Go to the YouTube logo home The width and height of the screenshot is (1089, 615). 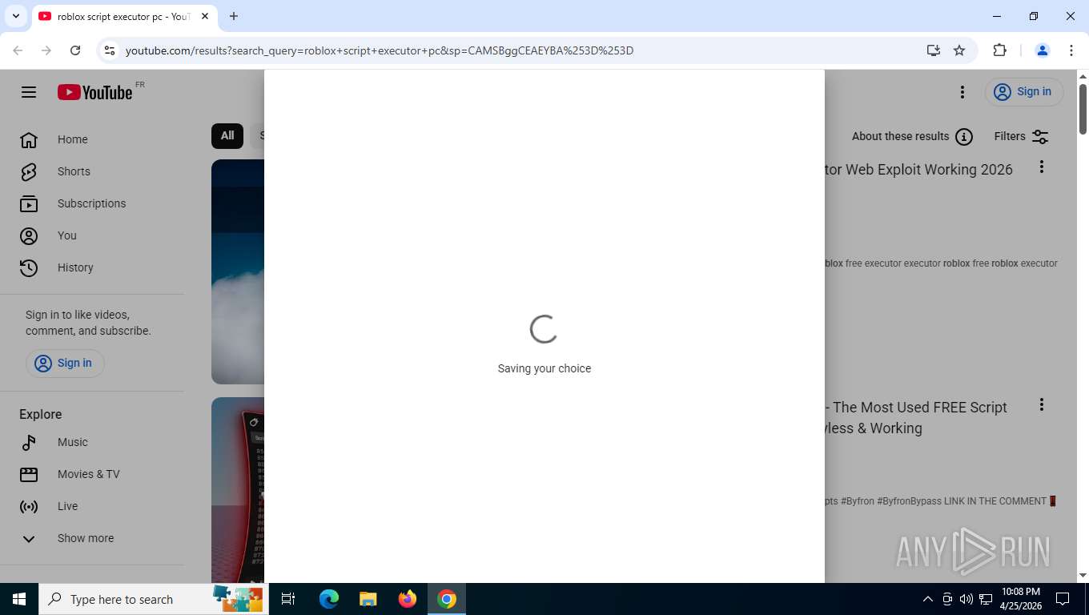tap(95, 92)
